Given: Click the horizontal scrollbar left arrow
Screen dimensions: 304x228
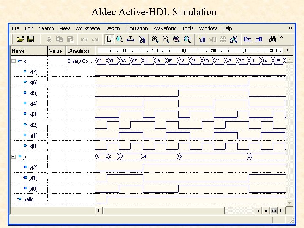Looking at the screenshot, I should pyautogui.click(x=98, y=211).
